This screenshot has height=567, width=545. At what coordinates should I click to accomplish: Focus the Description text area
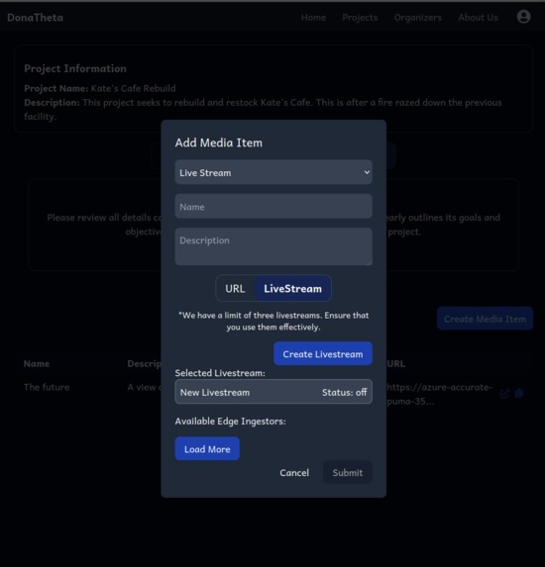[273, 246]
